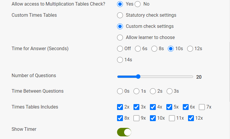Turn answer time Off
The height and width of the screenshot is (139, 230).
120,49
